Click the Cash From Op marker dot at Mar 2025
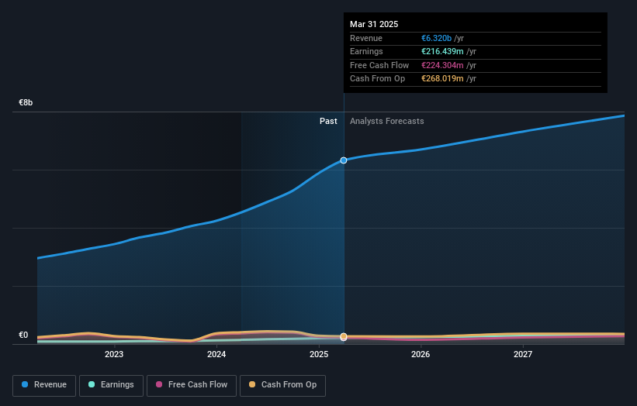Screen dimensions: 637x406 coord(344,336)
